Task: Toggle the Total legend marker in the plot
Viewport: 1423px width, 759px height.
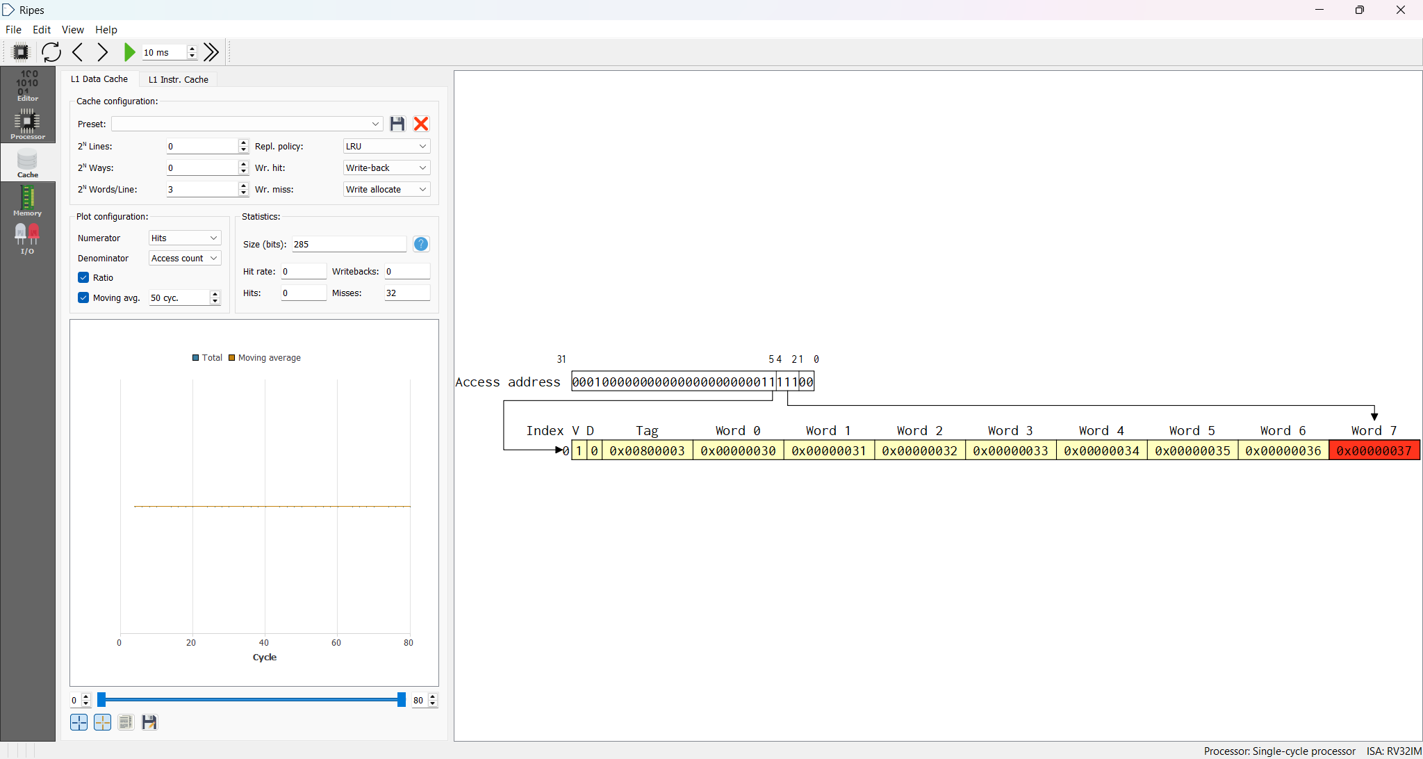Action: click(196, 358)
